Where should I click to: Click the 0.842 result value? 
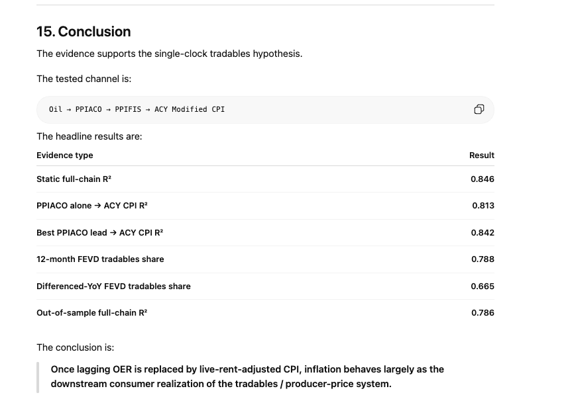[483, 233]
